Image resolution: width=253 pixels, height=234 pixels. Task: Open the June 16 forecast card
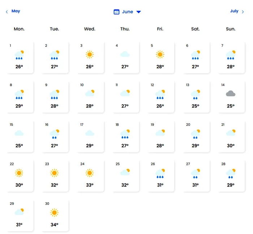[x=55, y=136]
